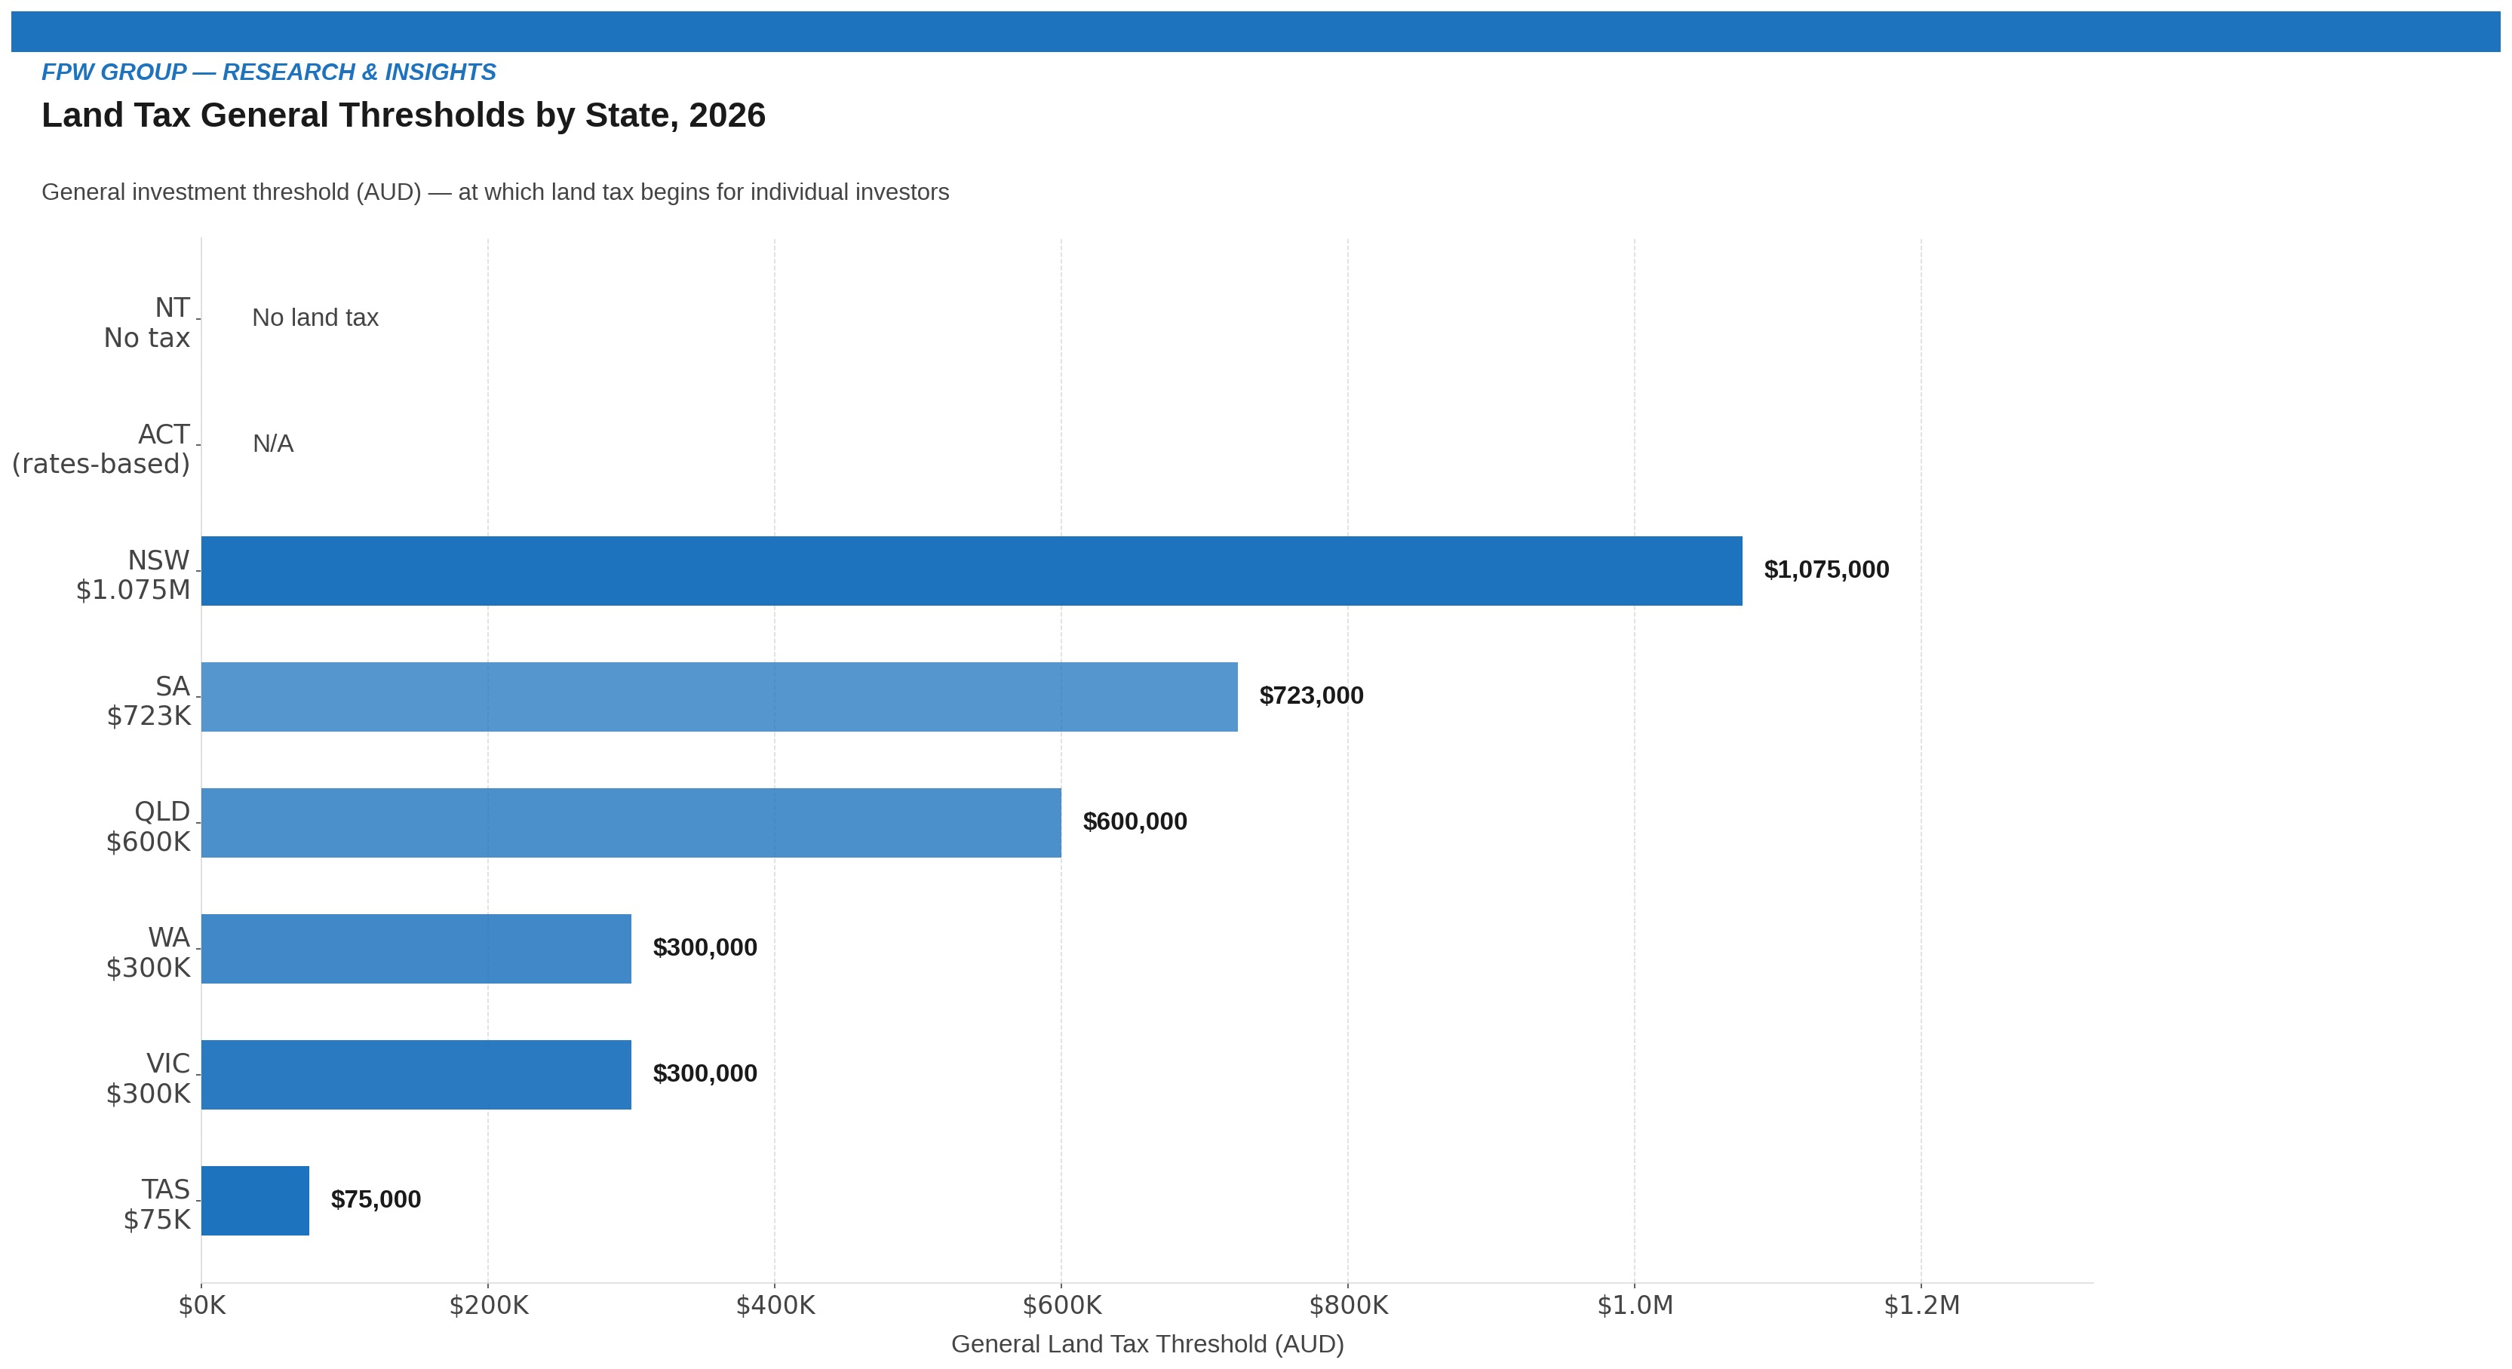Click the "WA $300K" axis label
The height and width of the screenshot is (1369, 2512).
tap(148, 952)
